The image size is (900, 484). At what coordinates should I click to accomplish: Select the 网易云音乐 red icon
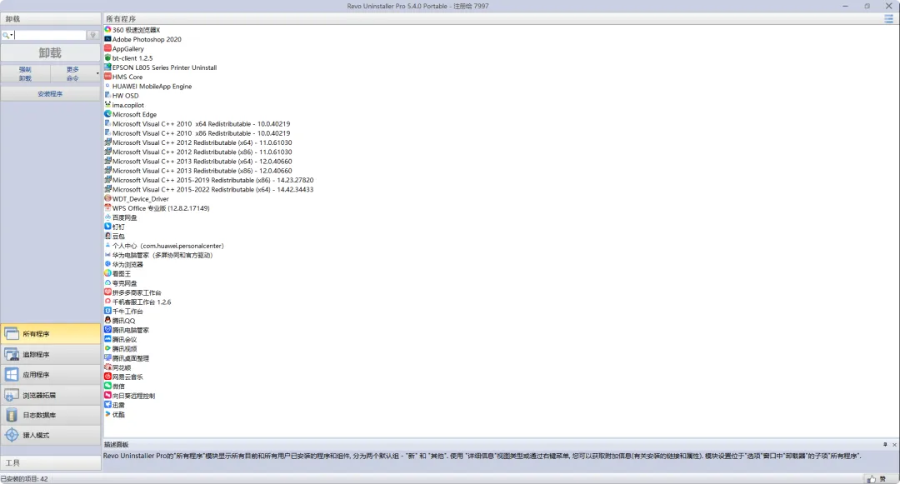coord(107,377)
